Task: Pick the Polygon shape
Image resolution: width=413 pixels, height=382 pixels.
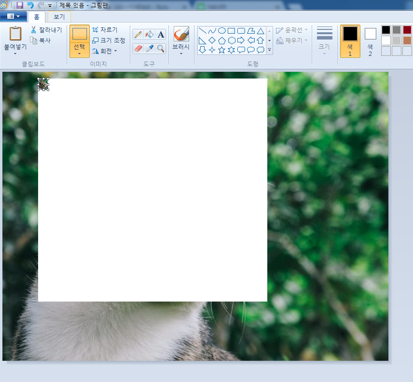Action: pos(251,31)
